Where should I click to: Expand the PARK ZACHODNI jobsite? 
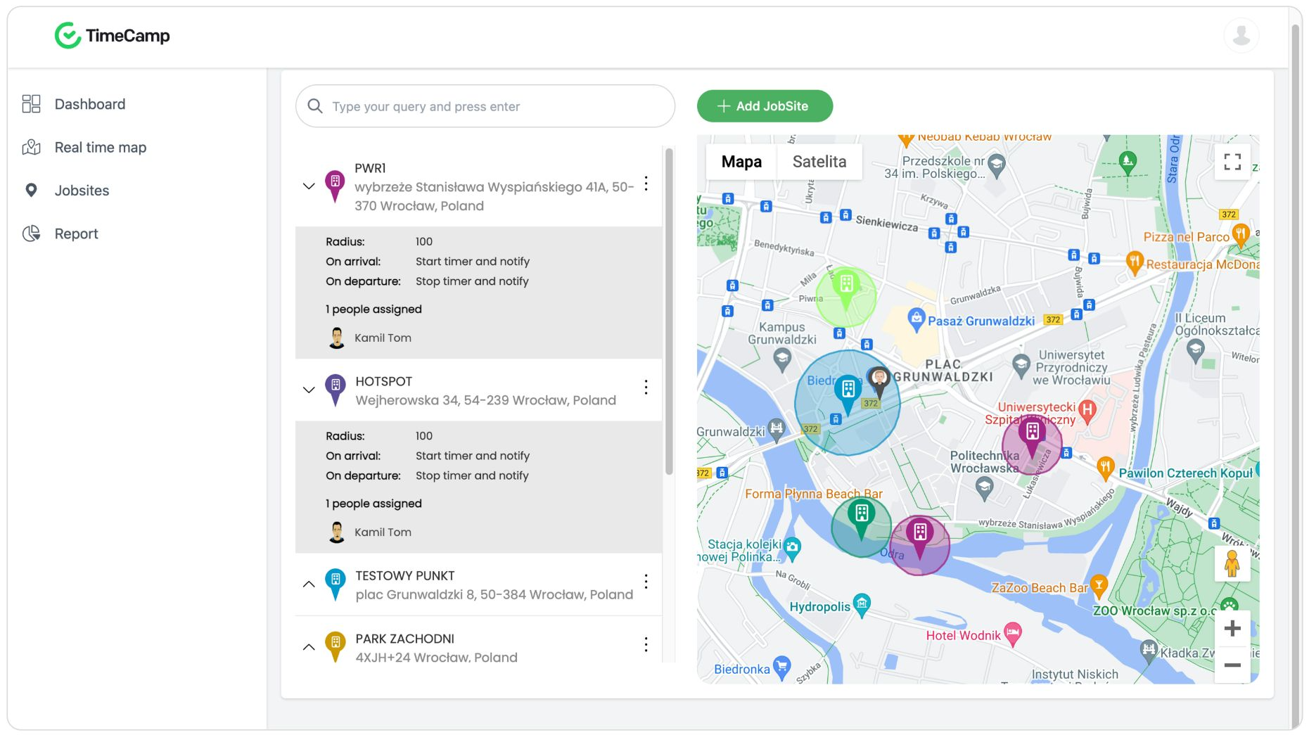(309, 647)
